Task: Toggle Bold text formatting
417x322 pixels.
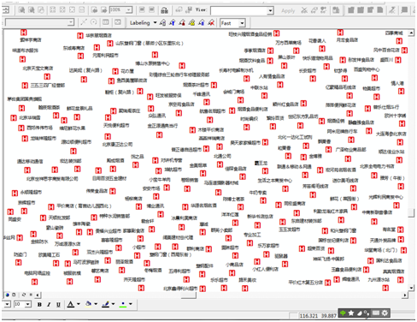Action: [x=39, y=304]
